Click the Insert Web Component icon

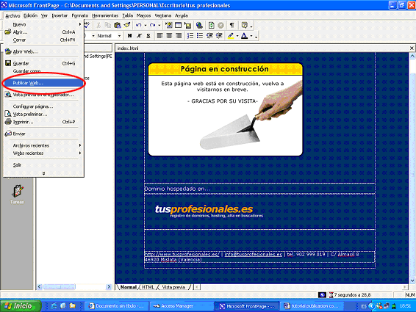point(169,25)
